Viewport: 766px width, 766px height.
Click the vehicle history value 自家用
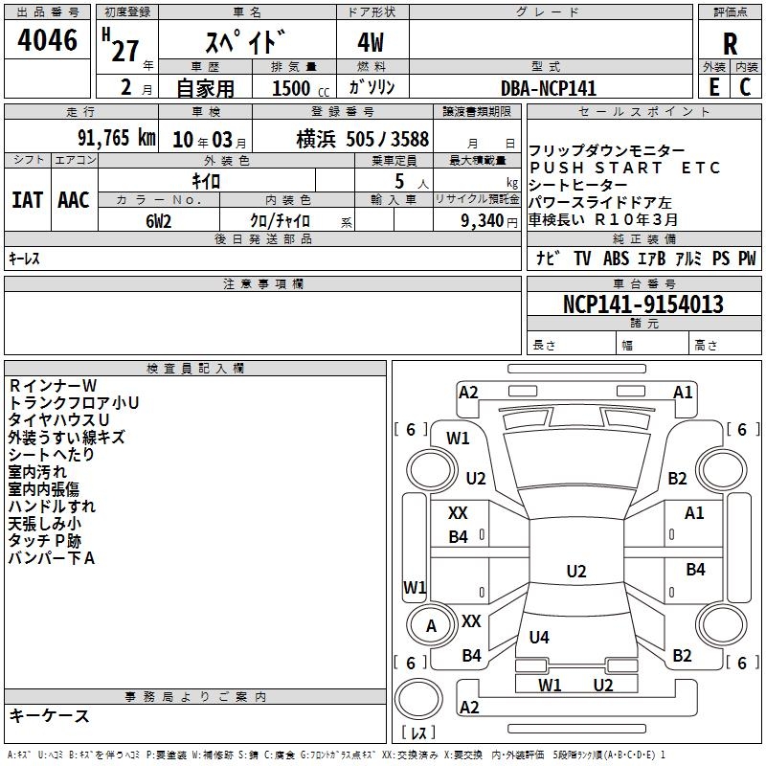click(x=205, y=88)
